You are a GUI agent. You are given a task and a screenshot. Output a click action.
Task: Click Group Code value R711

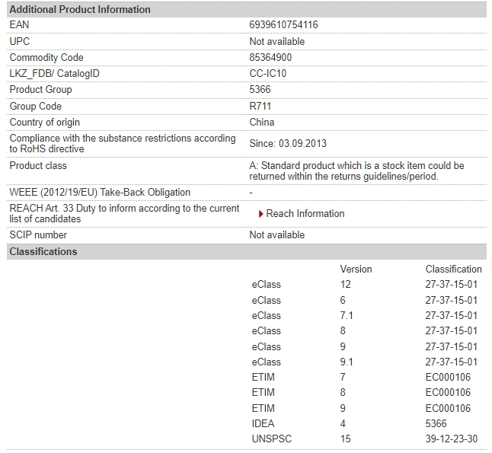(x=260, y=106)
